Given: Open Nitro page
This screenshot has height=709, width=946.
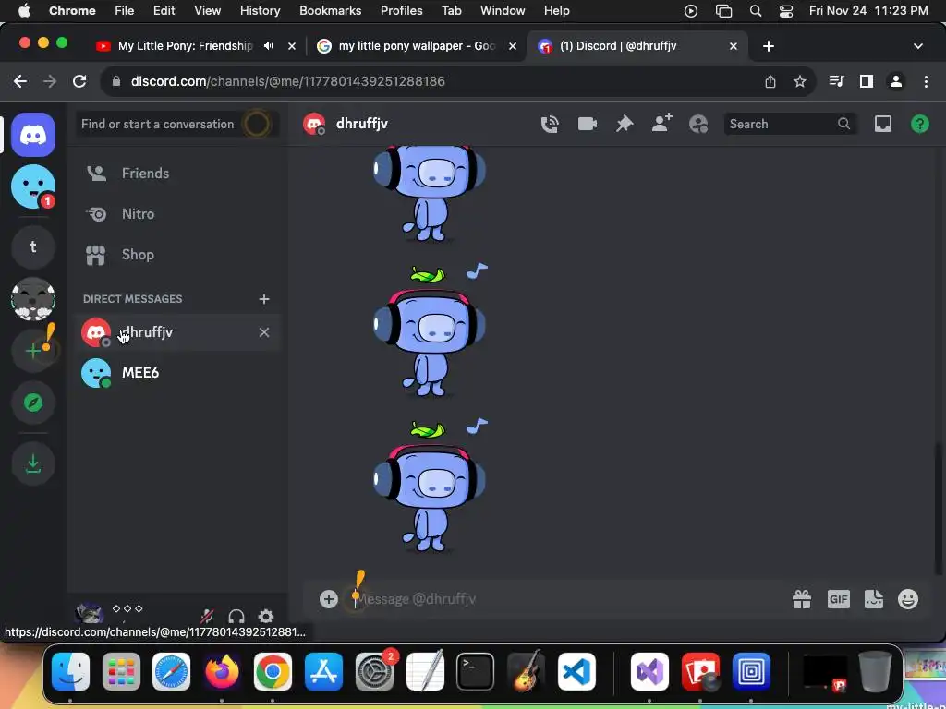Looking at the screenshot, I should click(176, 214).
